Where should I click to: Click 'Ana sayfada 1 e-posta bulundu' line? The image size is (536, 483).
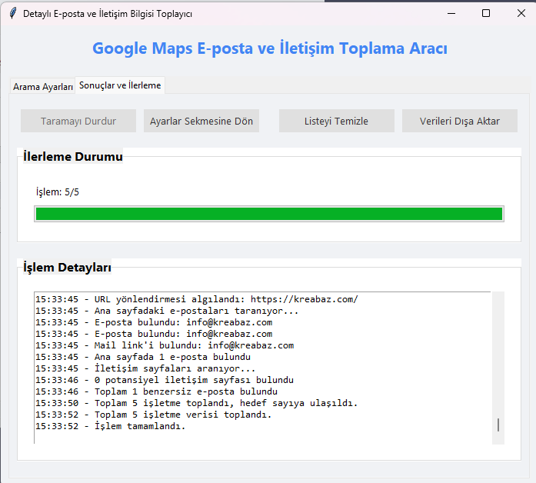(x=143, y=357)
